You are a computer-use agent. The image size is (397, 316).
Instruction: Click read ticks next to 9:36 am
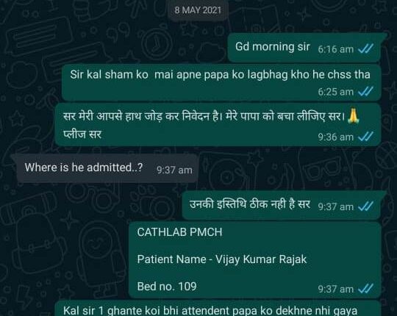365,137
